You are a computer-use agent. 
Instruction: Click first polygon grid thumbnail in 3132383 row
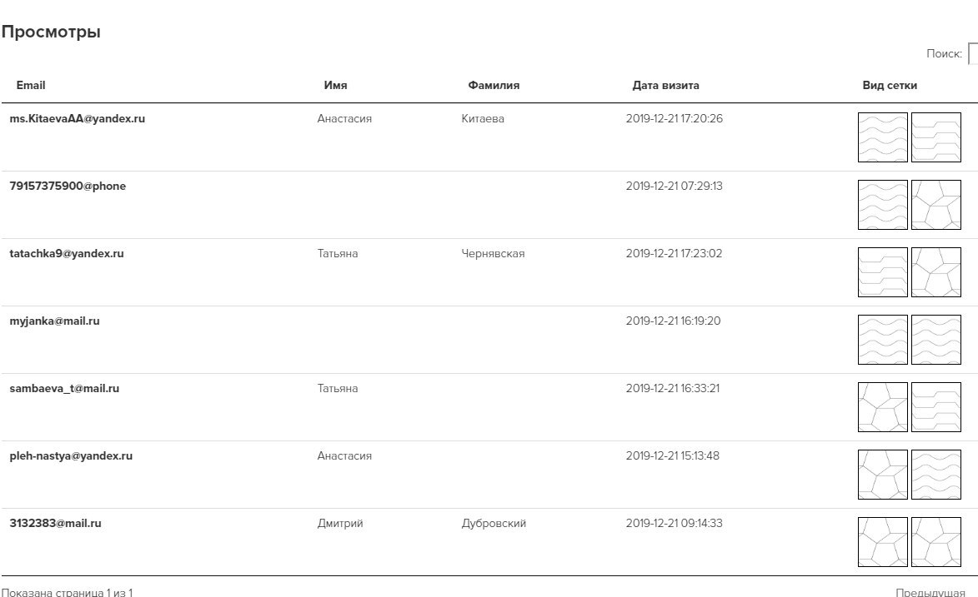(883, 542)
